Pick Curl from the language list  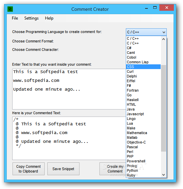coord(143,71)
